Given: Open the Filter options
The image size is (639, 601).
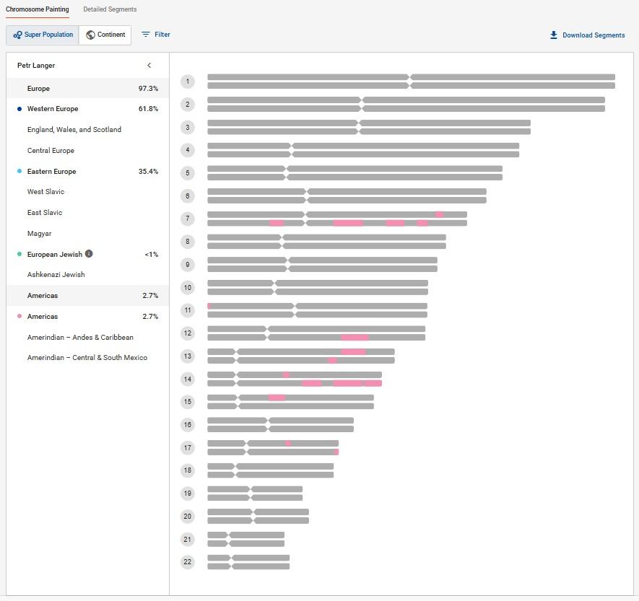Looking at the screenshot, I should point(155,35).
